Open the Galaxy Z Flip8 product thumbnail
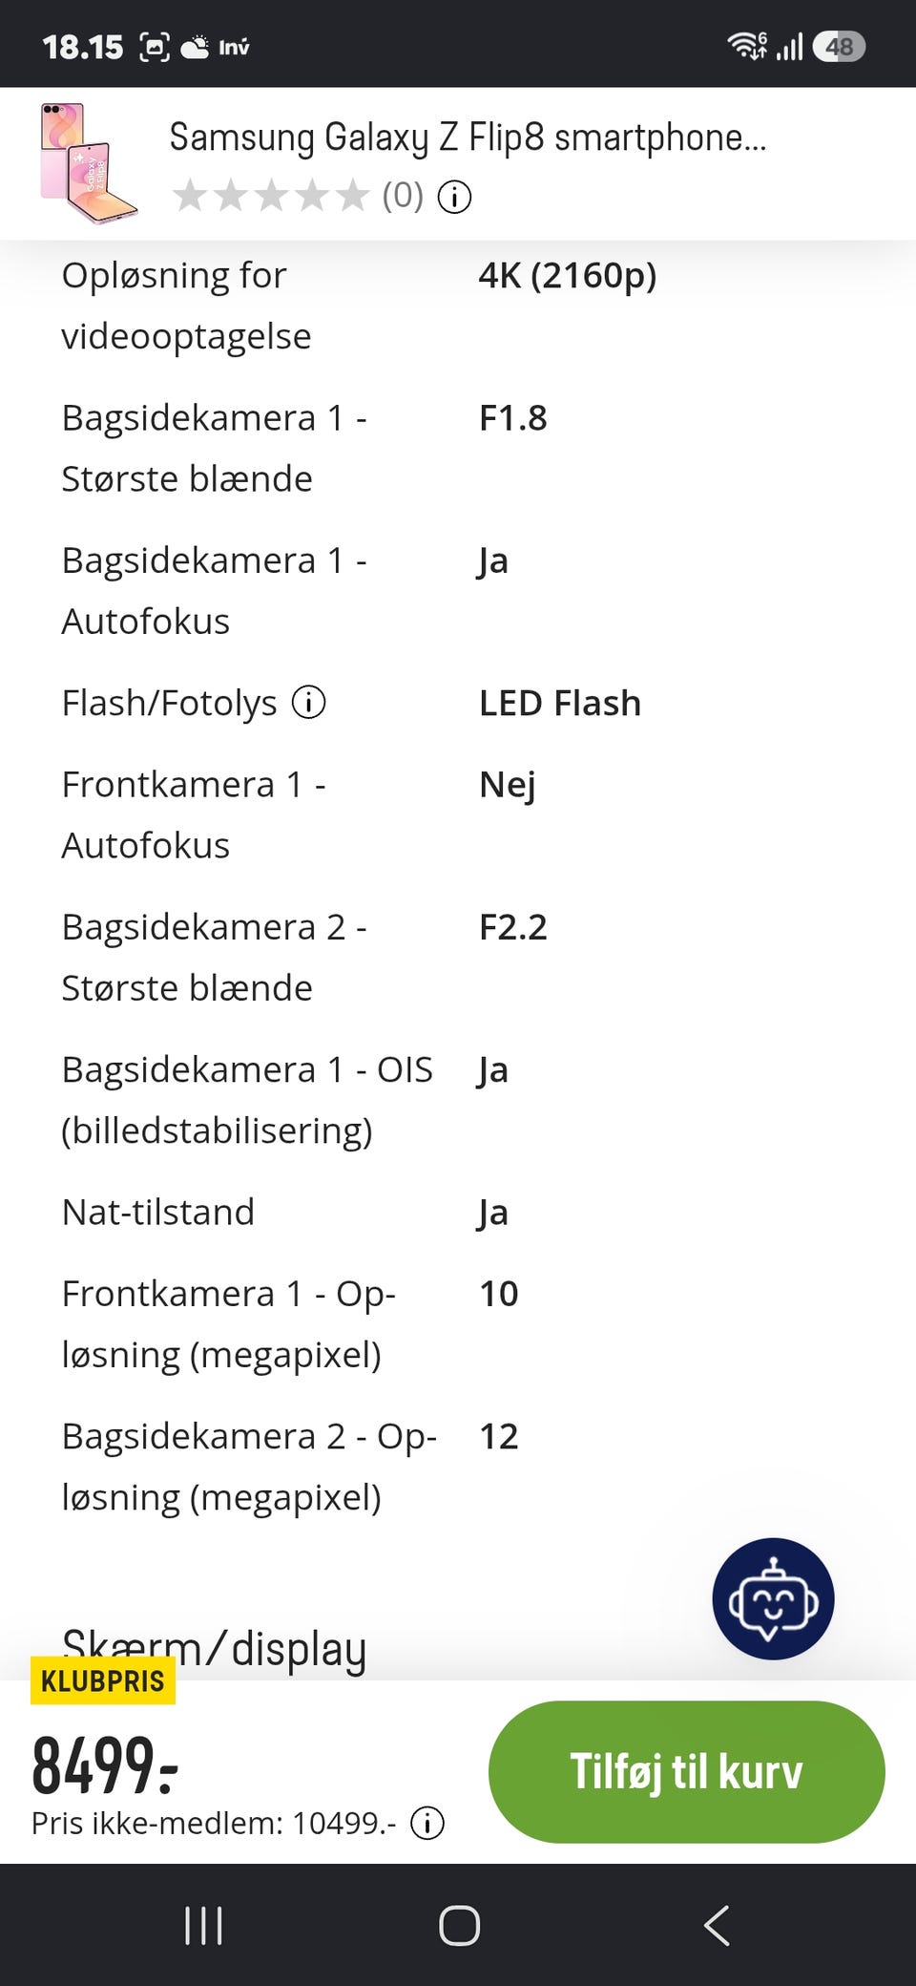 (89, 163)
